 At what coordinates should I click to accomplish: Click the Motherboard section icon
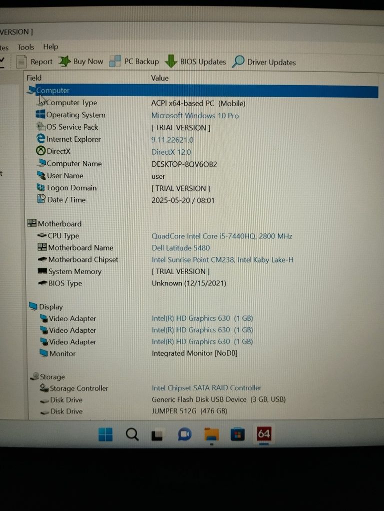32,223
